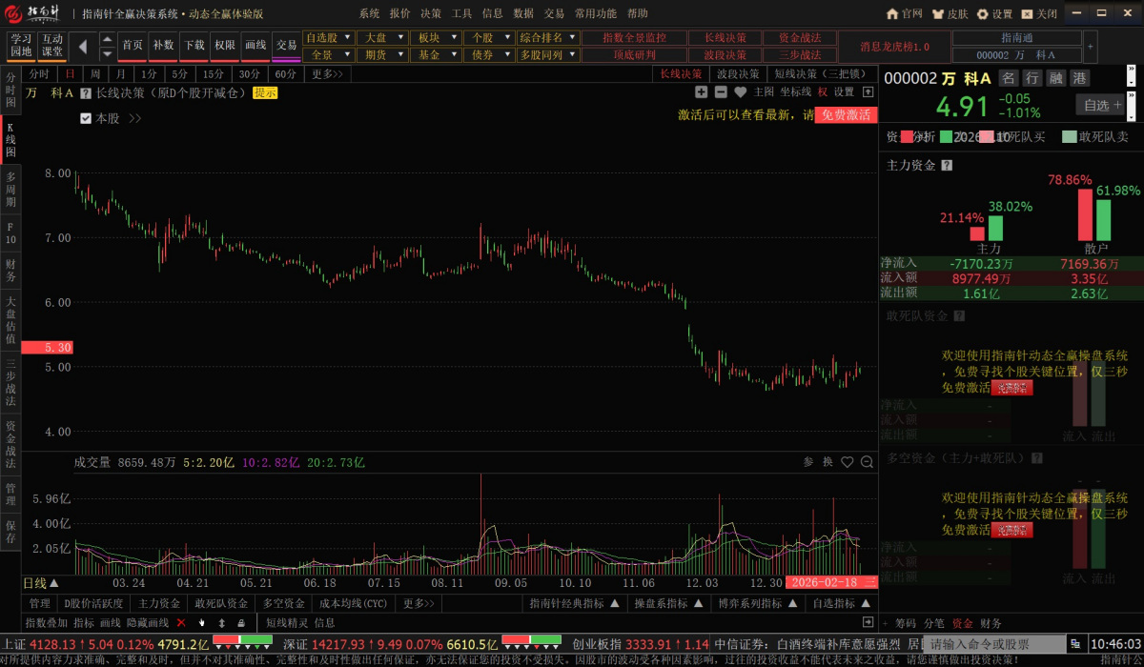Viewport: 1144px width, 667px height.
Task: Toggle 隐藏画线 to hide drawn lines
Action: 148,622
